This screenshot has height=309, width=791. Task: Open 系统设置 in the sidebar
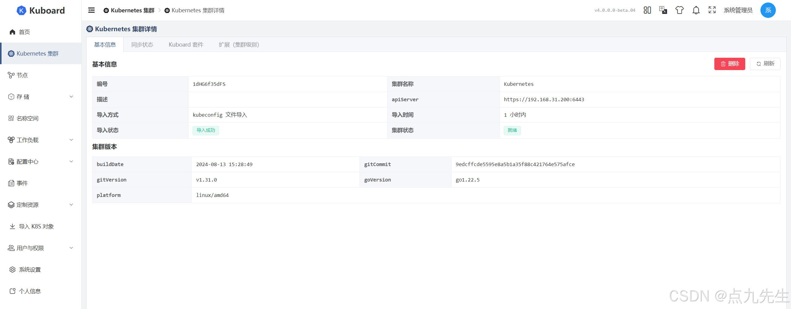(x=41, y=269)
